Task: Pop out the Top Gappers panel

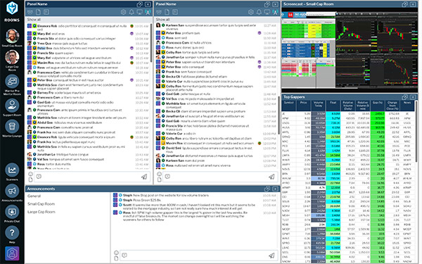Action: (404, 97)
